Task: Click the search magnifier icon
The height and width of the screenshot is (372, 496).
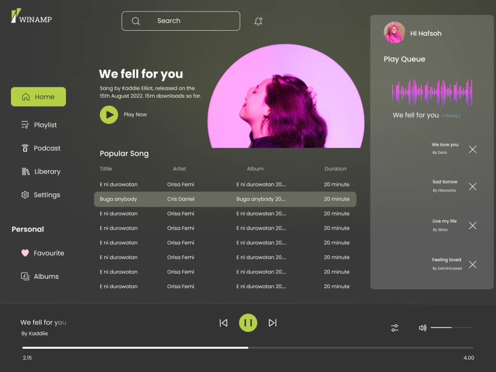Action: pos(136,21)
